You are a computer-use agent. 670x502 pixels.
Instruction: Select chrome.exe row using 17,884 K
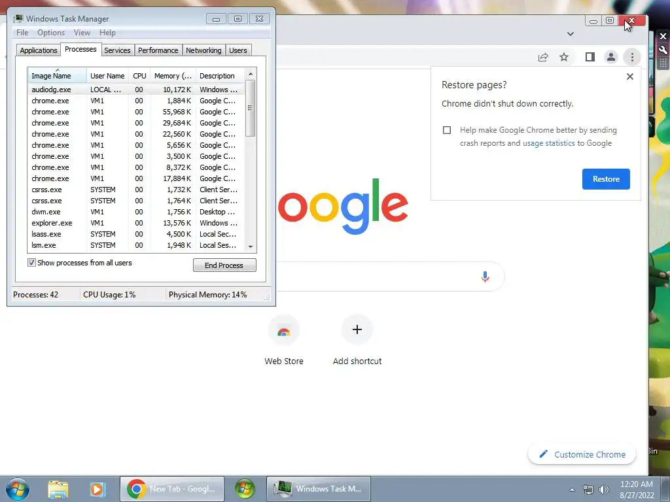[x=136, y=178]
